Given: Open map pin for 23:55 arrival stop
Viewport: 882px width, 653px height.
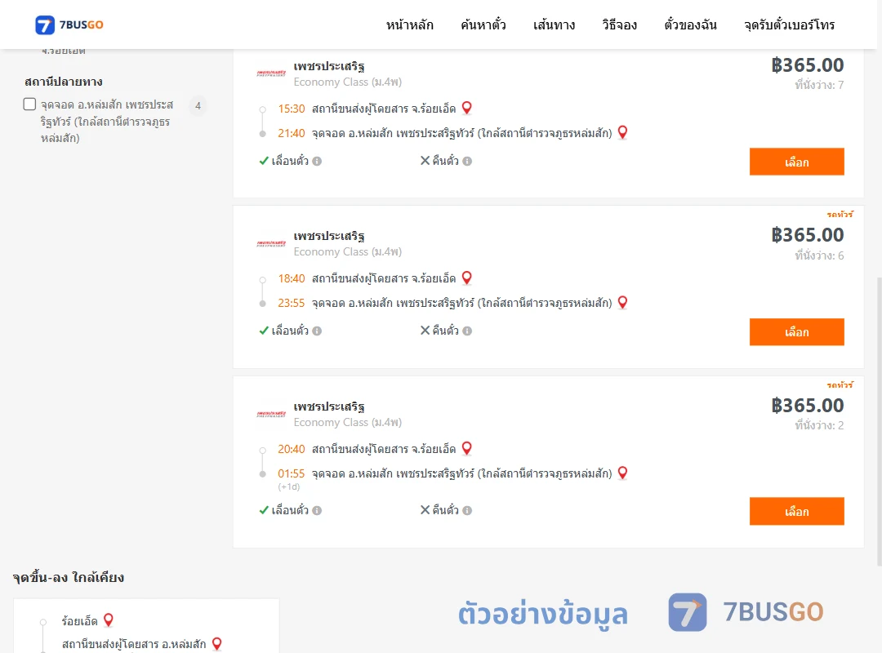Looking at the screenshot, I should pos(622,302).
